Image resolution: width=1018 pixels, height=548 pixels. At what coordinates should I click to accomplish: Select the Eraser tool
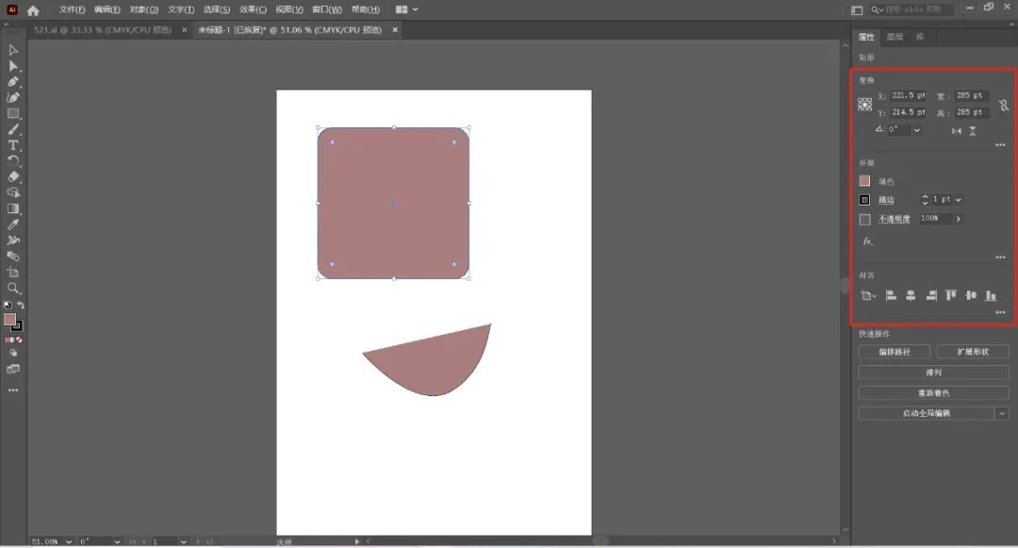coord(13,176)
